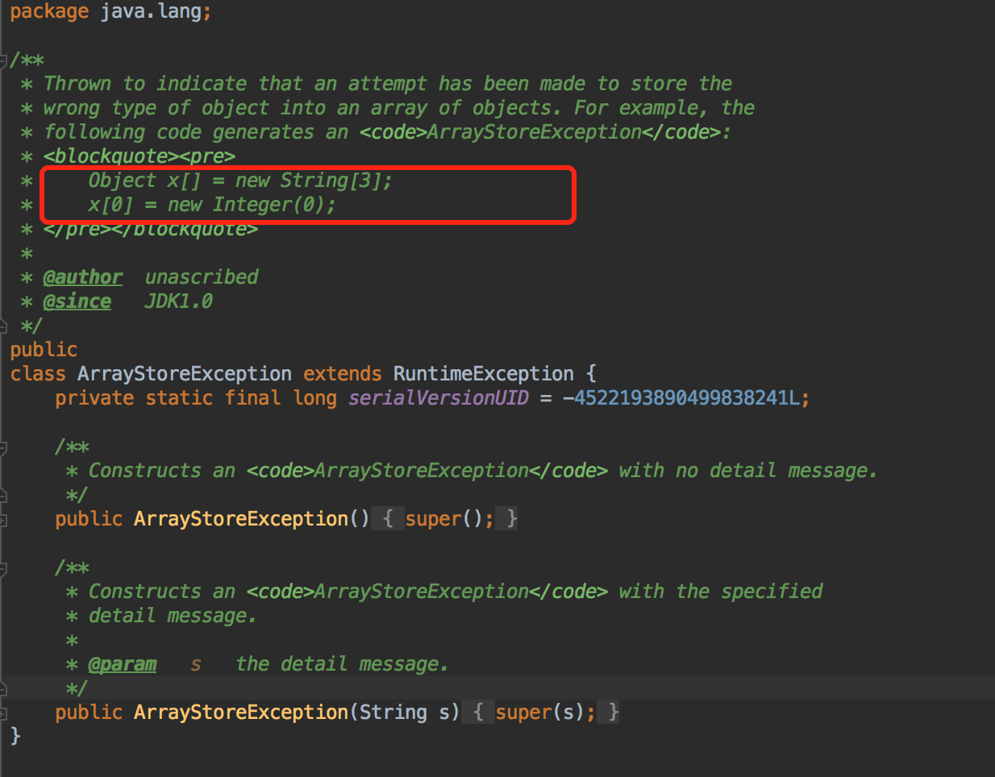
Task: Click the @param Javadoc tag
Action: pyautogui.click(x=123, y=664)
